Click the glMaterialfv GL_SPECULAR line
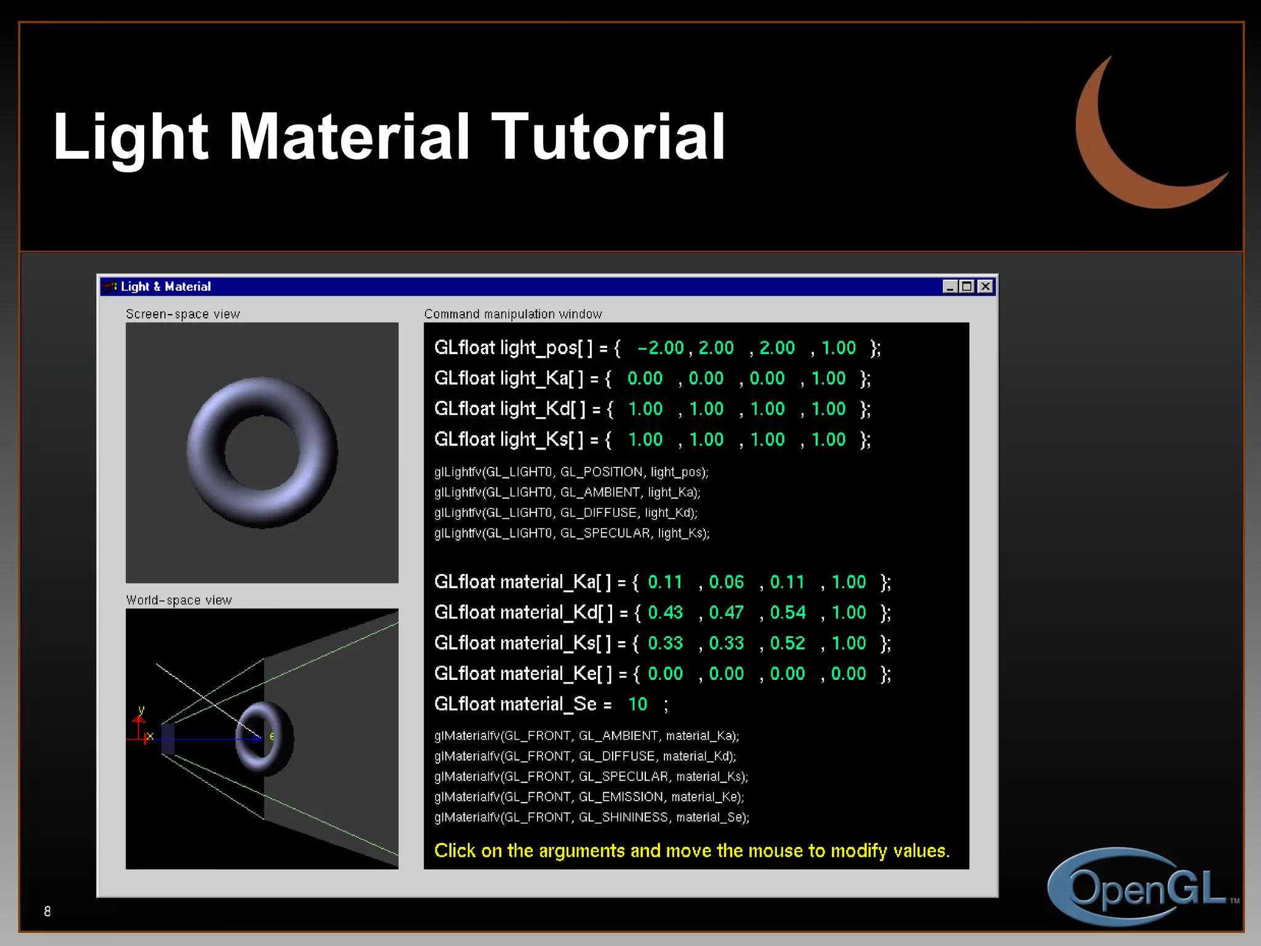 pyautogui.click(x=591, y=777)
